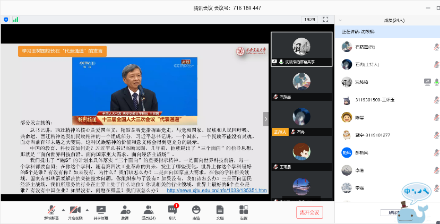Enter full screen mode icon
This screenshot has width=440, height=224.
[x=325, y=19]
